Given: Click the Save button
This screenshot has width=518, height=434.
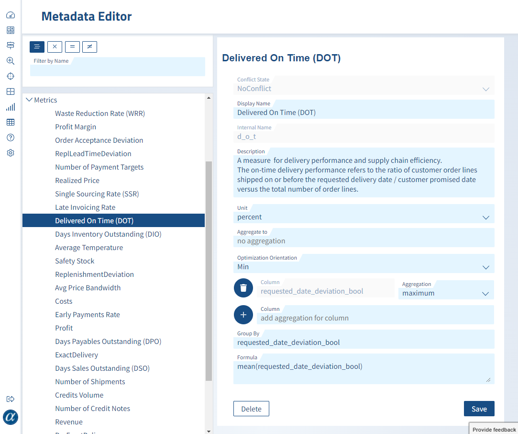Looking at the screenshot, I should 479,409.
